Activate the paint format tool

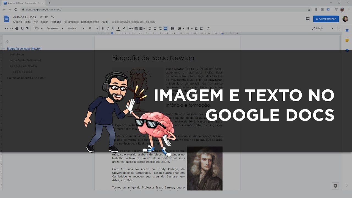(27, 28)
